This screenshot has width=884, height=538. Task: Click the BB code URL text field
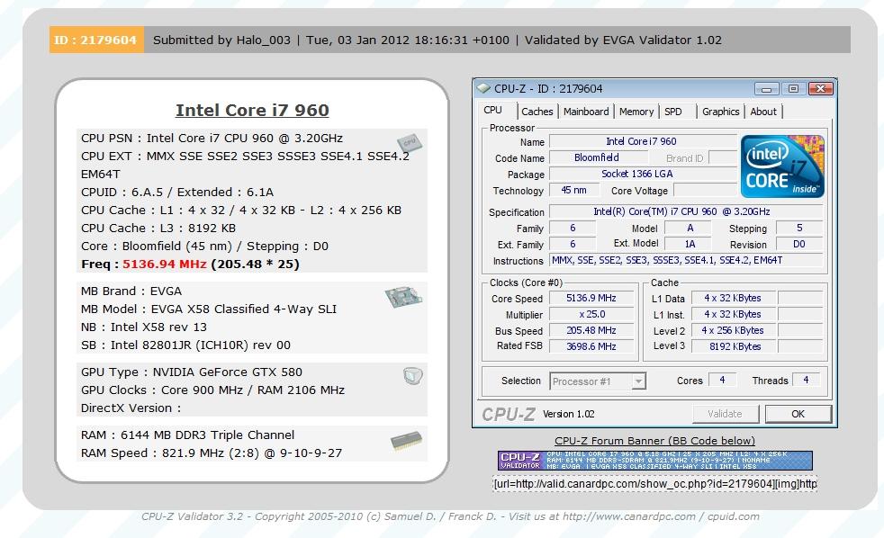click(x=654, y=484)
